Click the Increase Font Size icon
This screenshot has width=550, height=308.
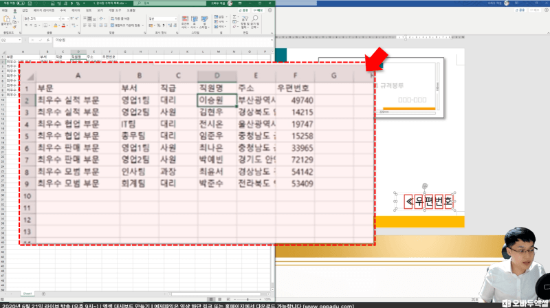tap(72, 19)
